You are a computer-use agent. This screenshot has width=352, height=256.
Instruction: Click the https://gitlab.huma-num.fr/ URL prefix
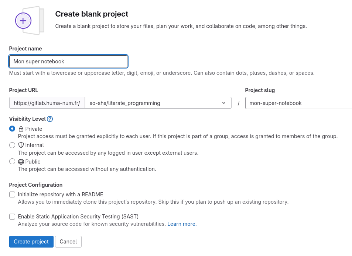pyautogui.click(x=47, y=103)
